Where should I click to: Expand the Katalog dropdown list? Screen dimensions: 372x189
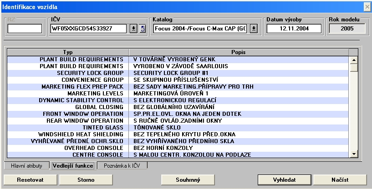click(254, 29)
